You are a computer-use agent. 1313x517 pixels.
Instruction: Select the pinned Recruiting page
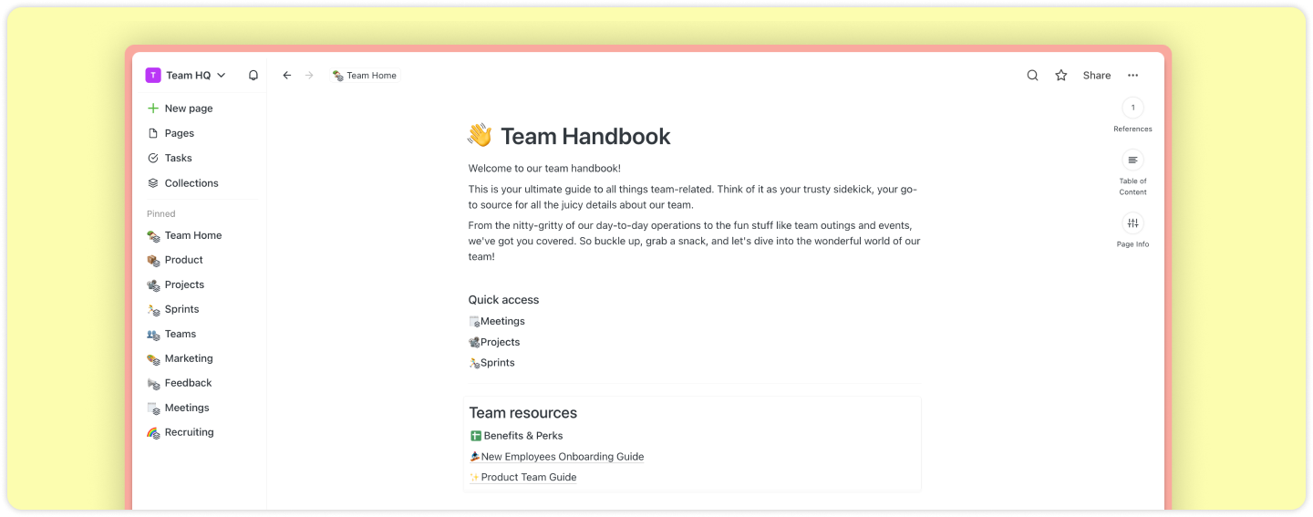(189, 432)
